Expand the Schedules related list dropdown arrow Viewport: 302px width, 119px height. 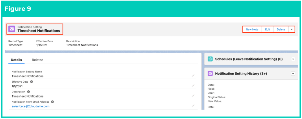click(x=293, y=59)
